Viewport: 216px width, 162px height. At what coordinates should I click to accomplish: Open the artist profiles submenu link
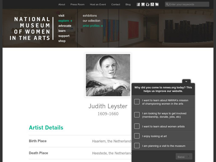(x=93, y=26)
